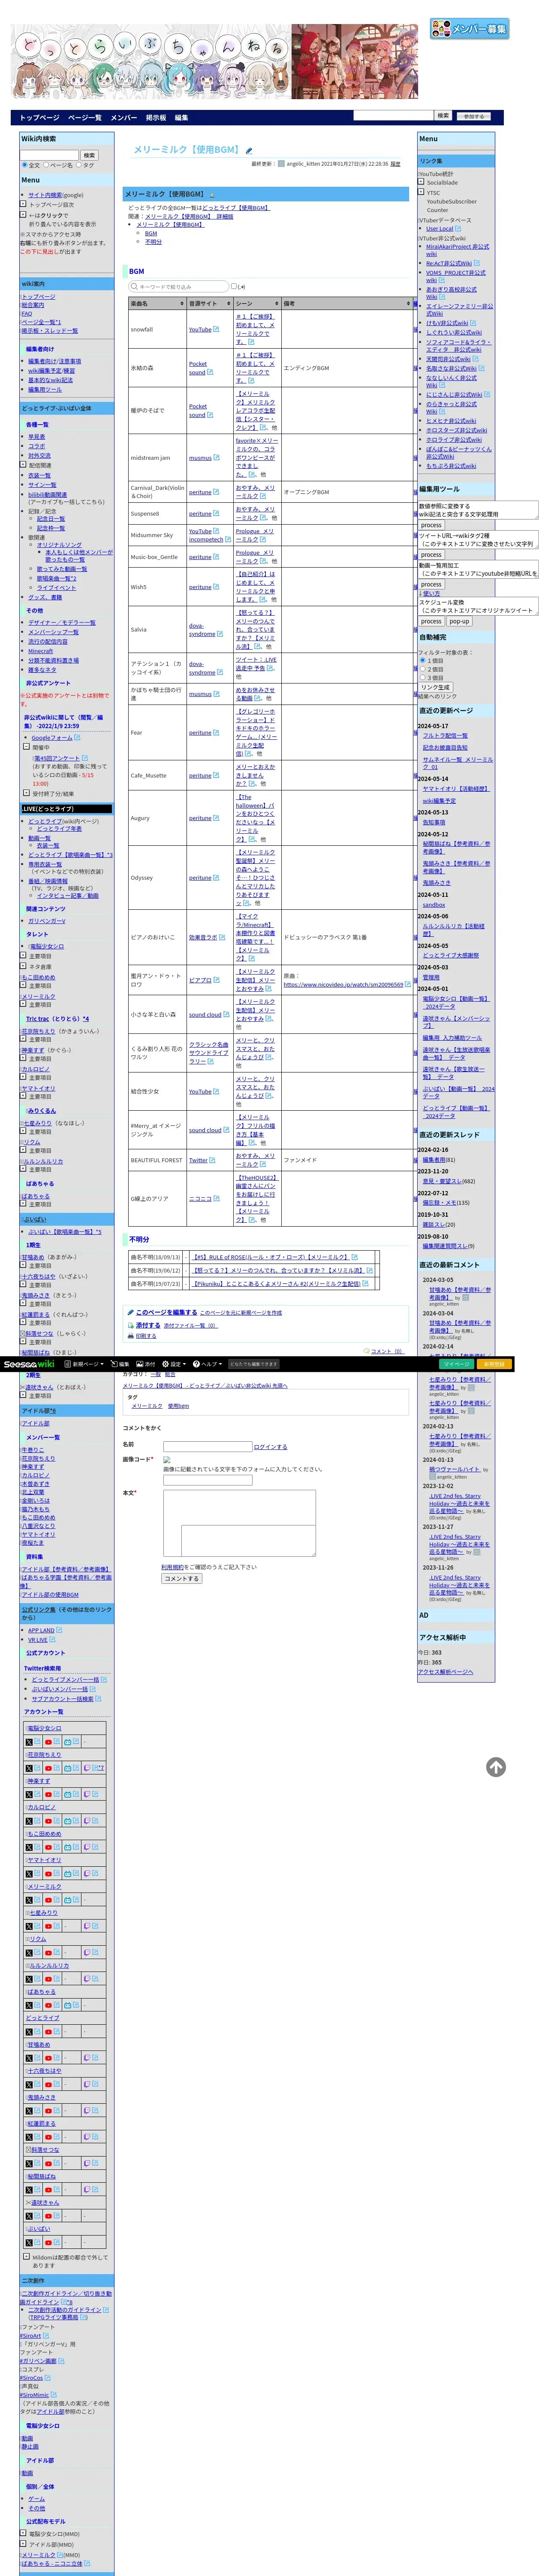The height and width of the screenshot is (2576, 539).
Task: Click the scroll-to-top arrow icon
Action: (x=496, y=1767)
